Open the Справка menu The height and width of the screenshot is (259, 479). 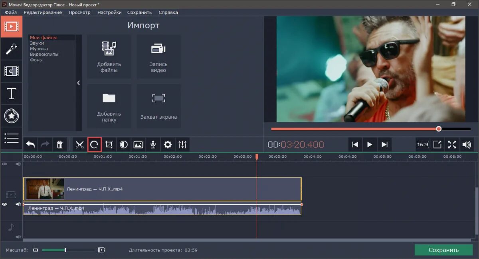click(168, 12)
